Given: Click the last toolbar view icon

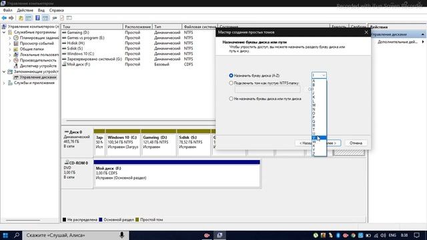Looking at the screenshot, I should (x=69, y=18).
